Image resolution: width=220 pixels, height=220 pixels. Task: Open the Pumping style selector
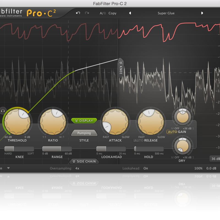(84, 133)
